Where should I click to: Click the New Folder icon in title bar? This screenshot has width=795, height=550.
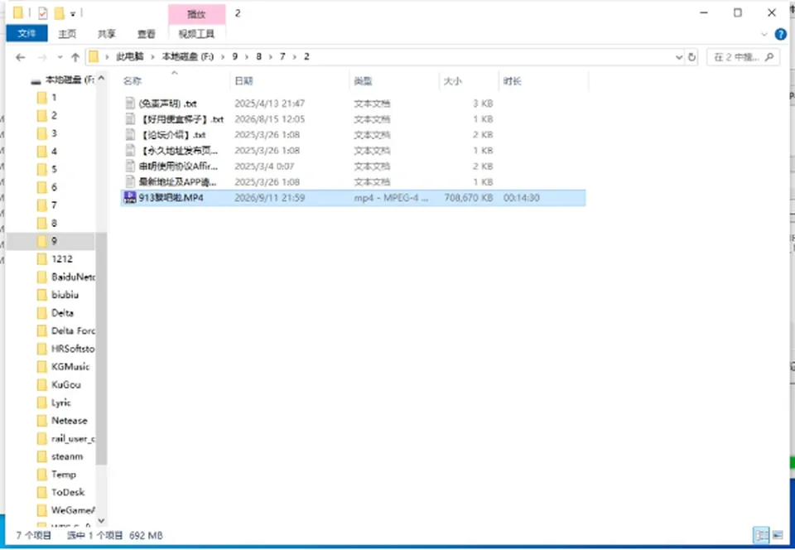point(59,12)
